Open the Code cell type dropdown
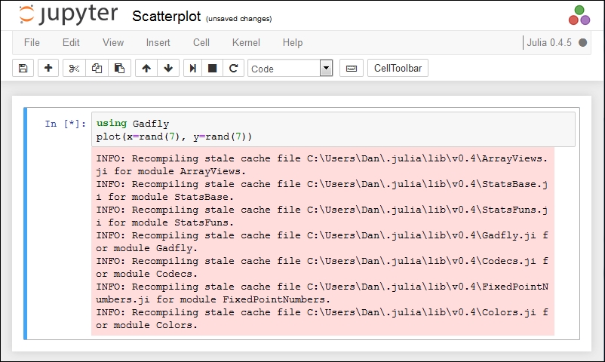The image size is (605, 362). [x=290, y=69]
